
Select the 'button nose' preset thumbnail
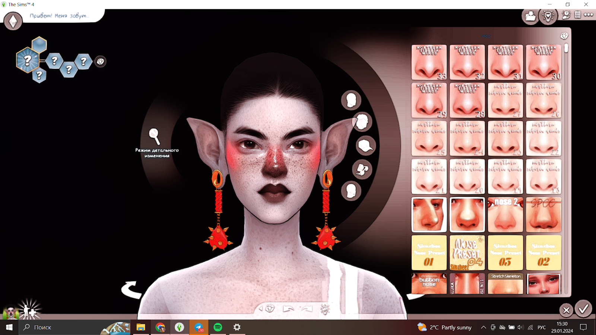(429, 284)
